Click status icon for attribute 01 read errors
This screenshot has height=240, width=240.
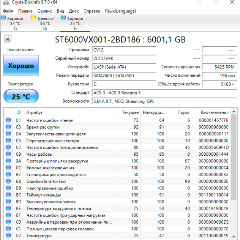point(8,120)
